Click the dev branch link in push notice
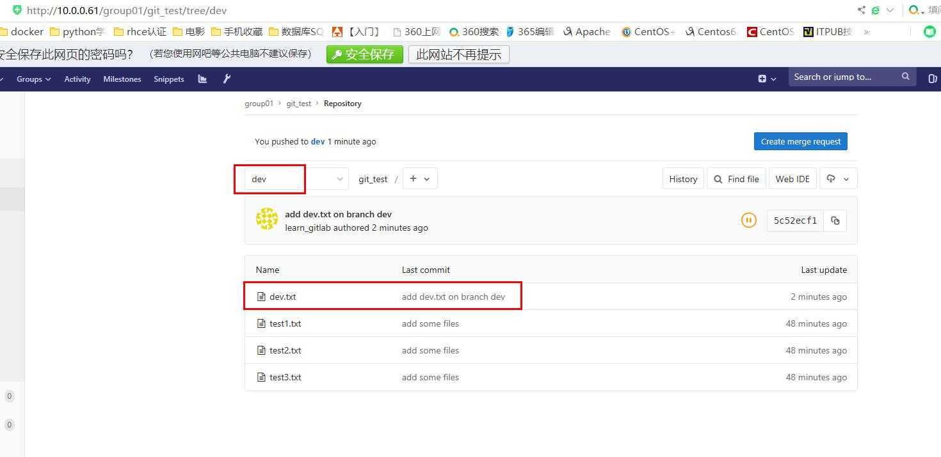Viewport: 941px width, 457px height. [x=318, y=141]
